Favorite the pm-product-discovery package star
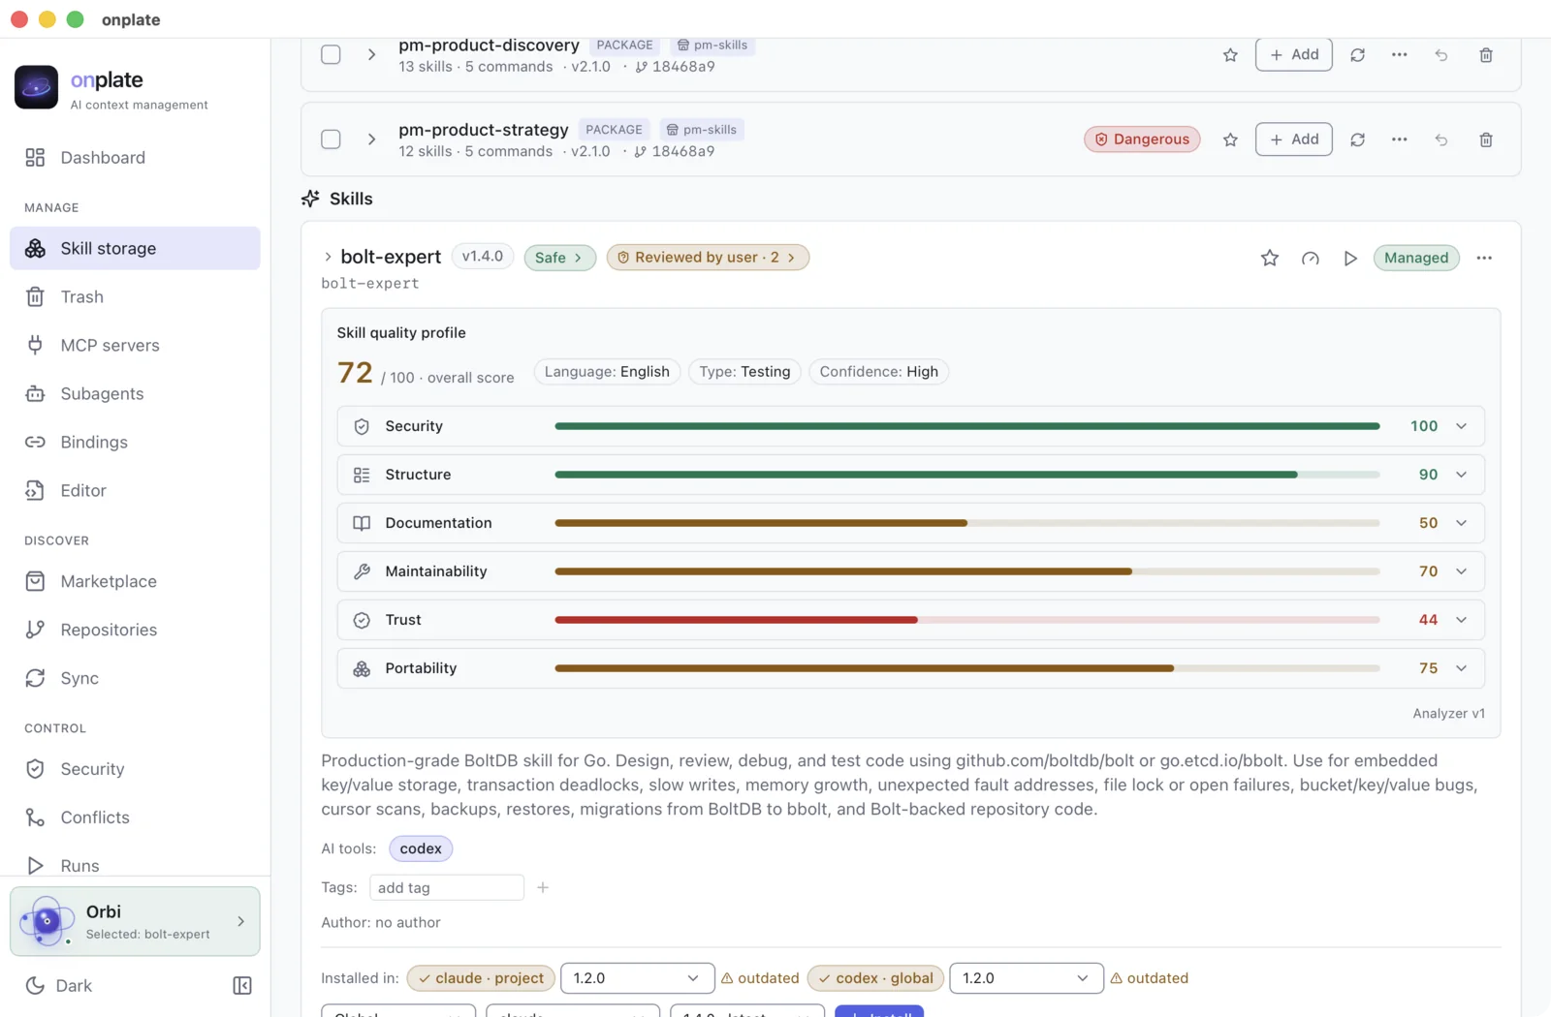 1230,55
